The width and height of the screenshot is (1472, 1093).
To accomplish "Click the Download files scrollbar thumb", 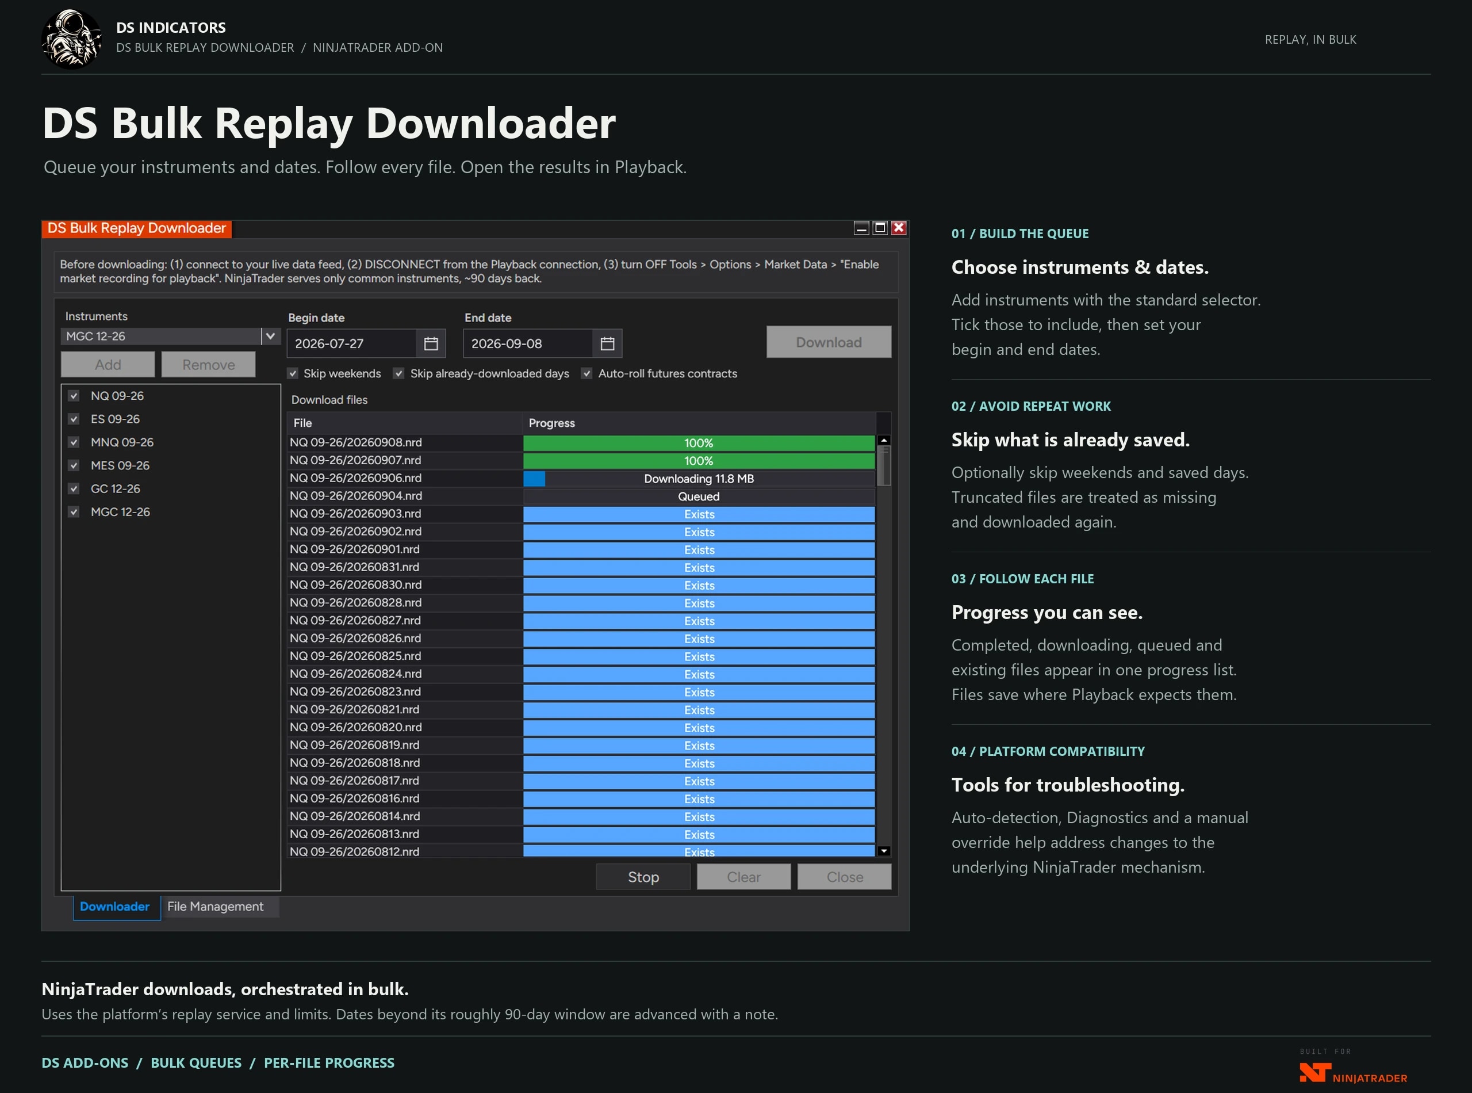I will (883, 466).
